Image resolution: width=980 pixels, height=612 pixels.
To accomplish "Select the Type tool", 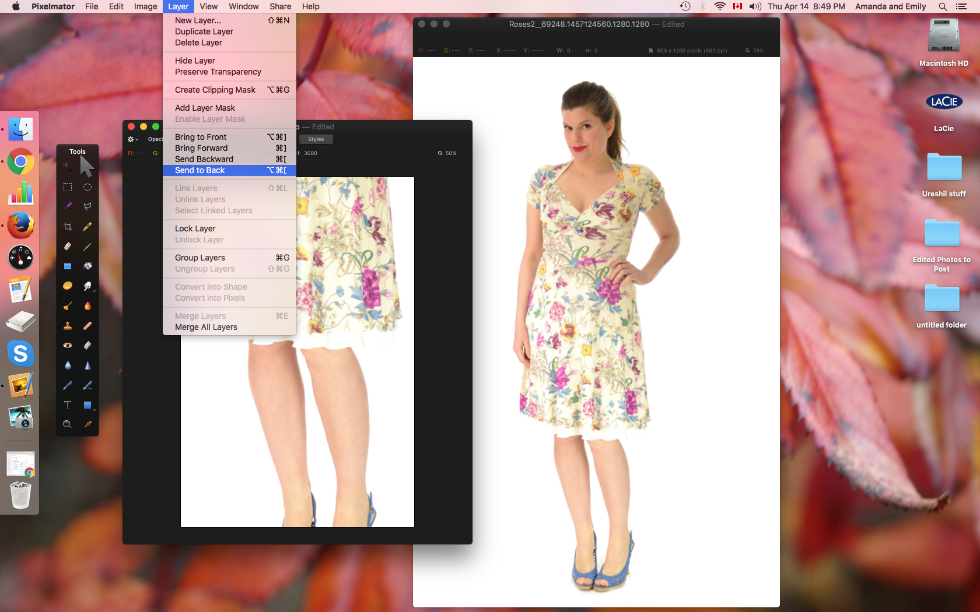I will click(x=68, y=405).
